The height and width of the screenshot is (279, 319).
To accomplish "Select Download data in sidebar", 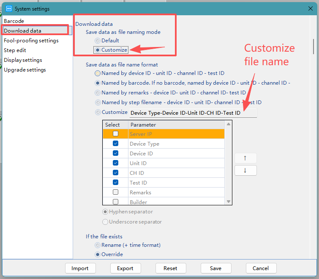I will pyautogui.click(x=38, y=30).
